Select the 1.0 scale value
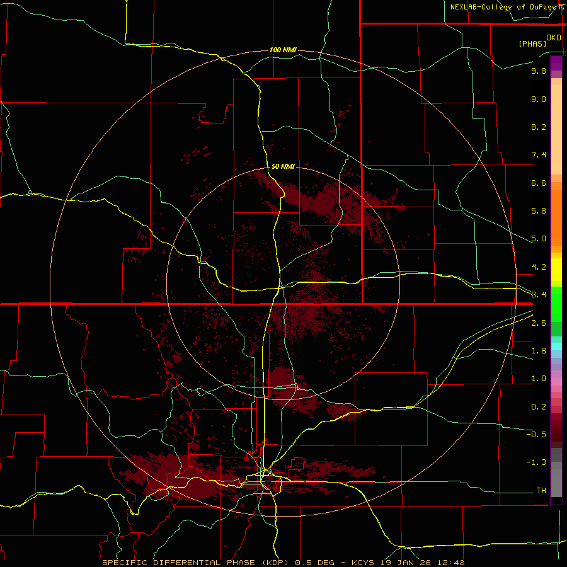The image size is (567, 567). [539, 379]
